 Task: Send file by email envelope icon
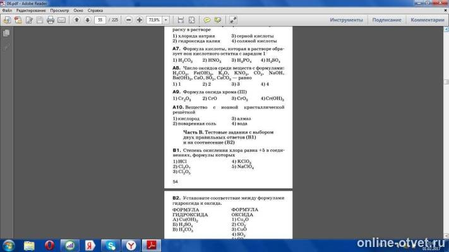click(61, 20)
